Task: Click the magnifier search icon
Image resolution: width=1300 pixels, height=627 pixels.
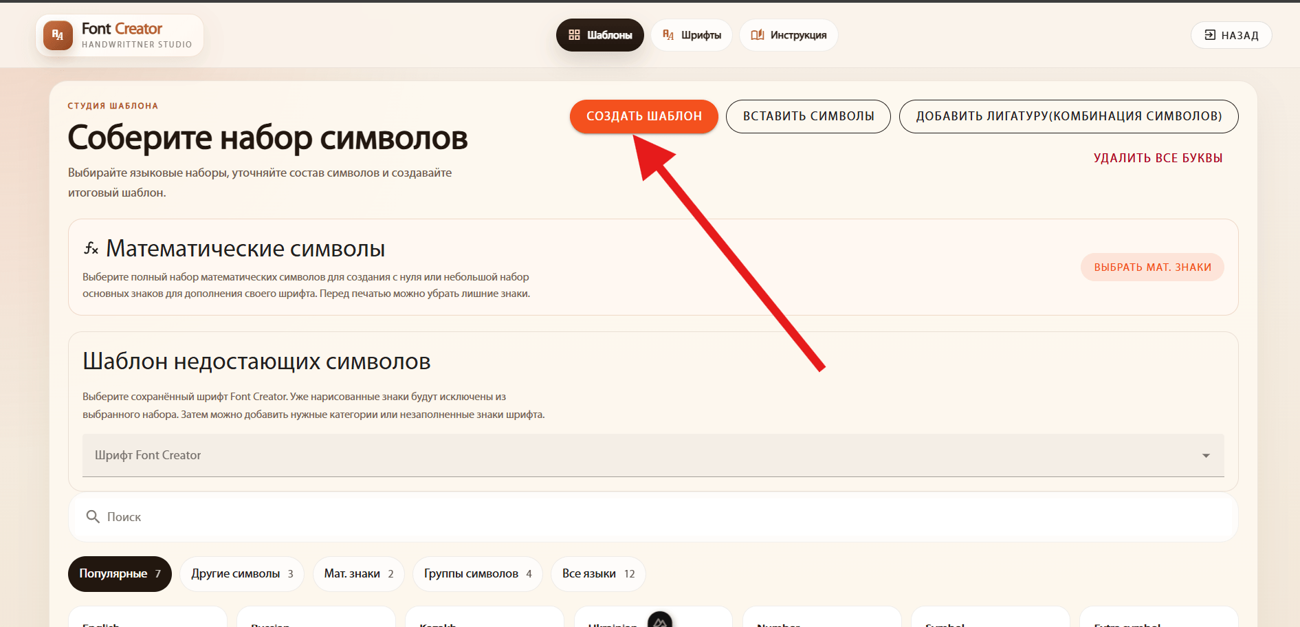Action: point(93,516)
